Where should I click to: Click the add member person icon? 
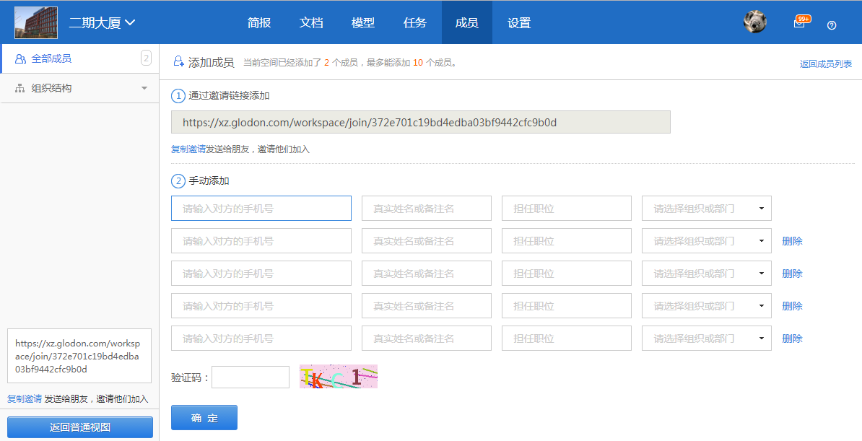tap(178, 62)
